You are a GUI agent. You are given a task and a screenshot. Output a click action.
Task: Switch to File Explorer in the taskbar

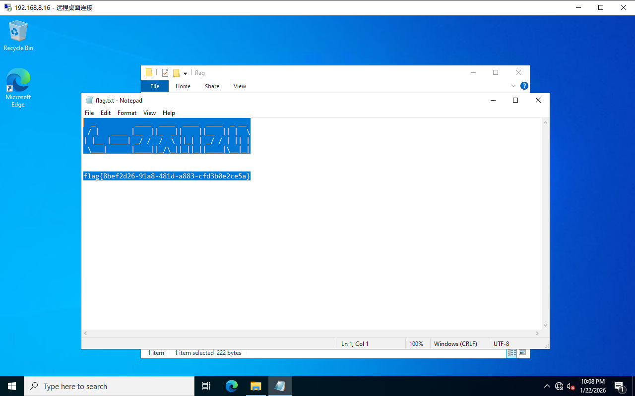pos(255,386)
